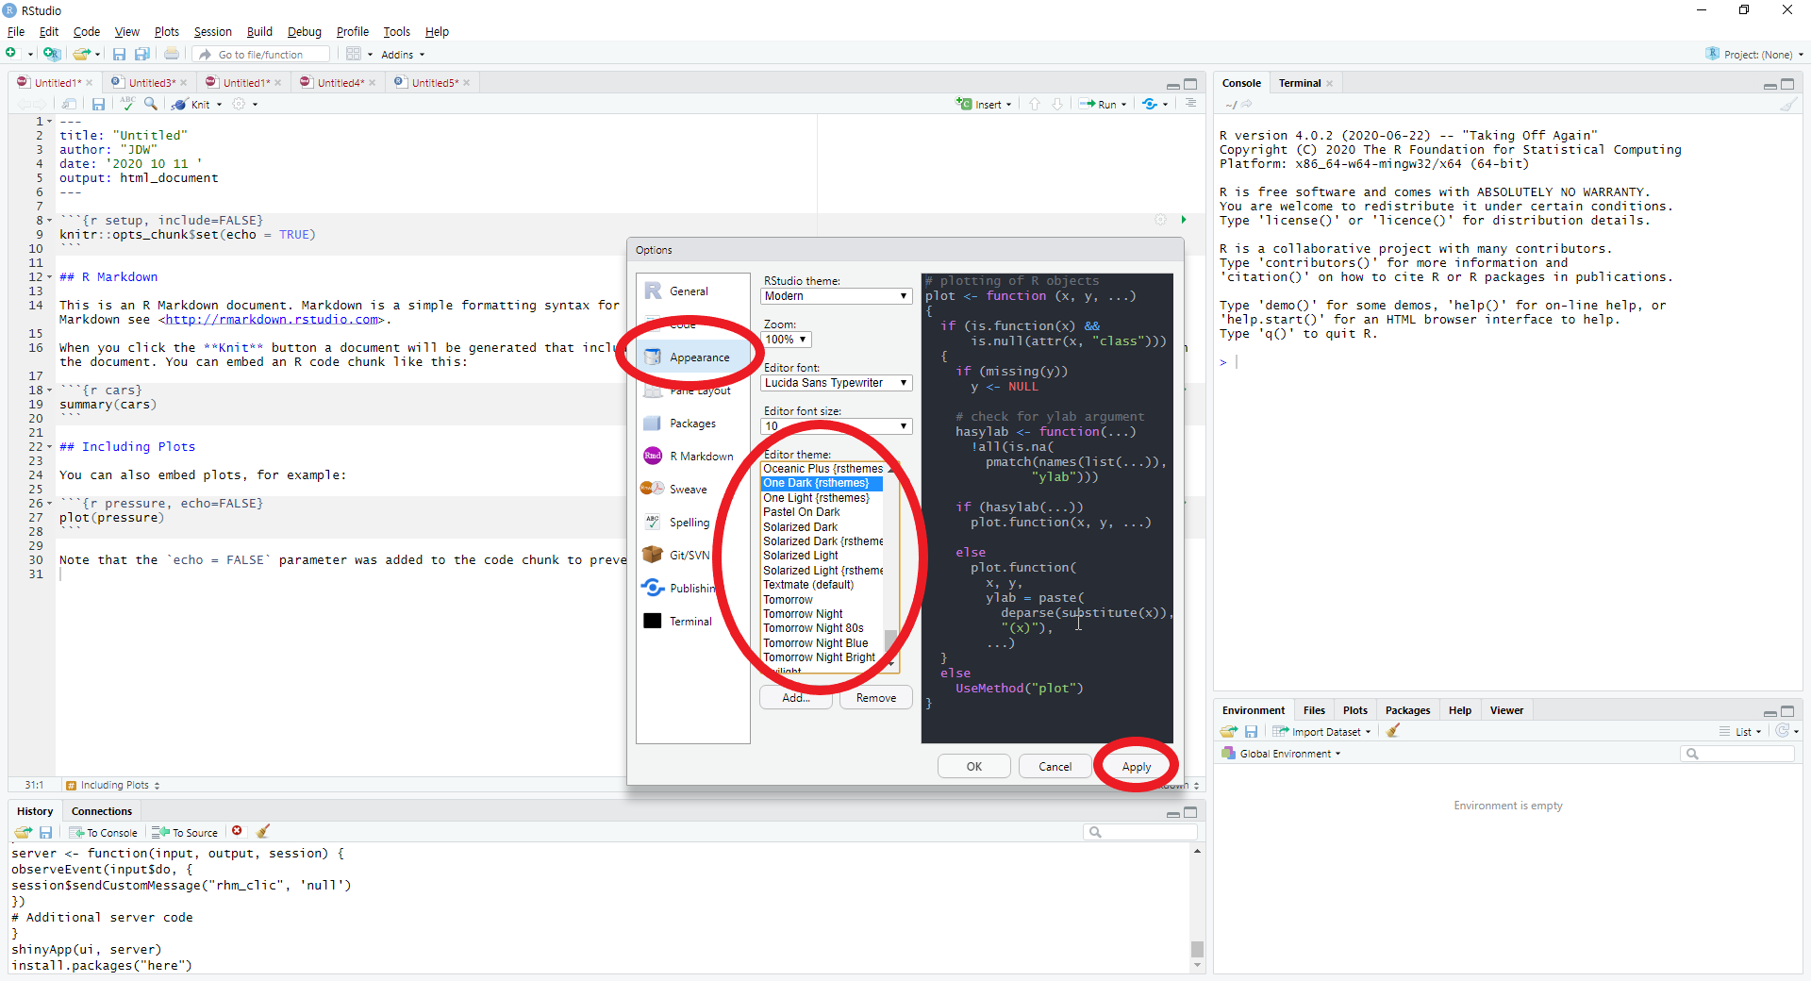Open Git/SVN options section

click(x=693, y=556)
